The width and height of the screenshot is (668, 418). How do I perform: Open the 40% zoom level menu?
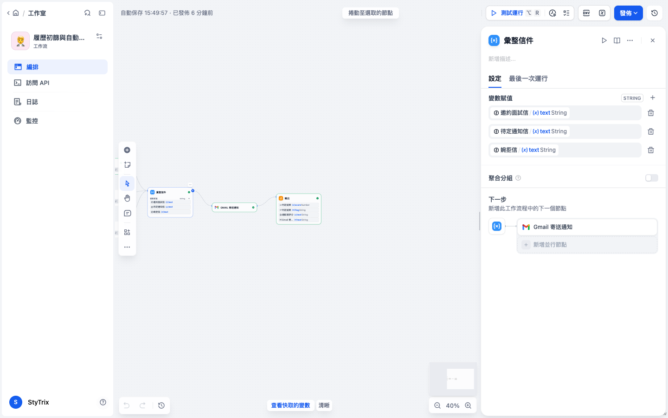(x=453, y=405)
